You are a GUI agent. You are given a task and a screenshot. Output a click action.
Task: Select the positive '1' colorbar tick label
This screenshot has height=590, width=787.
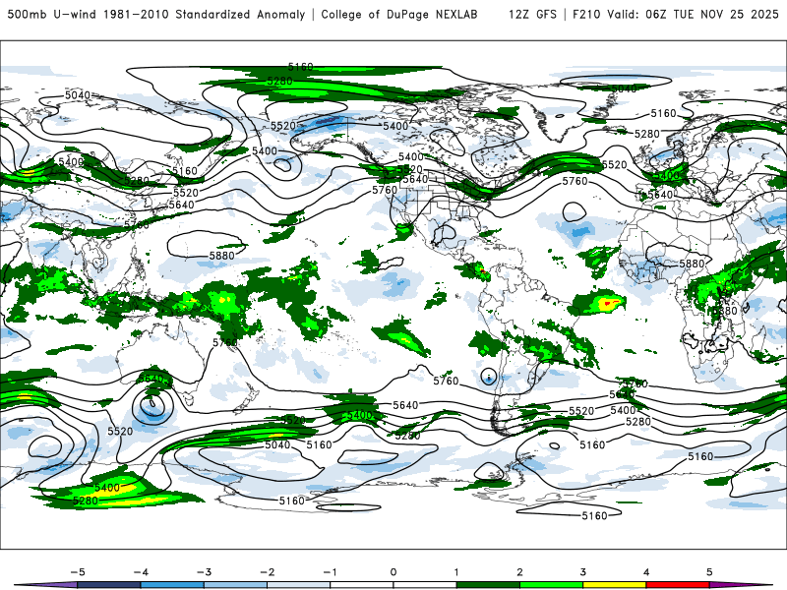[456, 572]
